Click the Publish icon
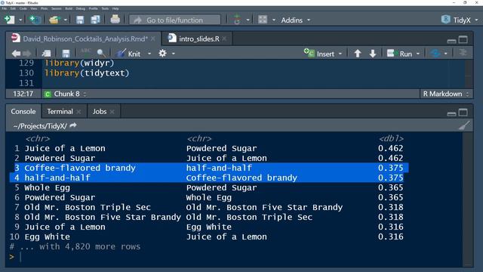 click(435, 54)
